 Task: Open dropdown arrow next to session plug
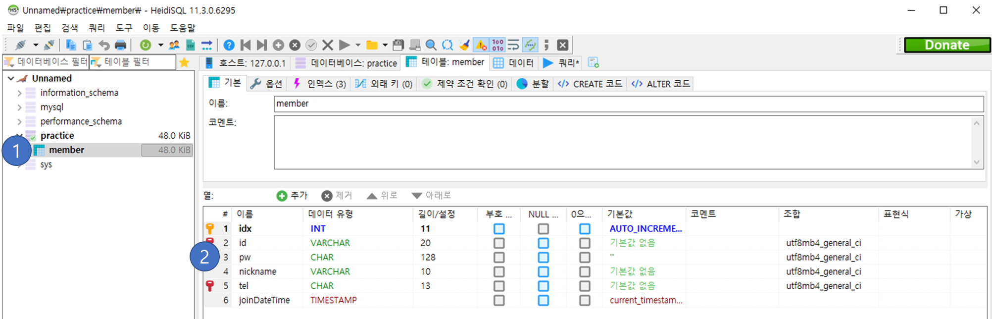(x=36, y=45)
